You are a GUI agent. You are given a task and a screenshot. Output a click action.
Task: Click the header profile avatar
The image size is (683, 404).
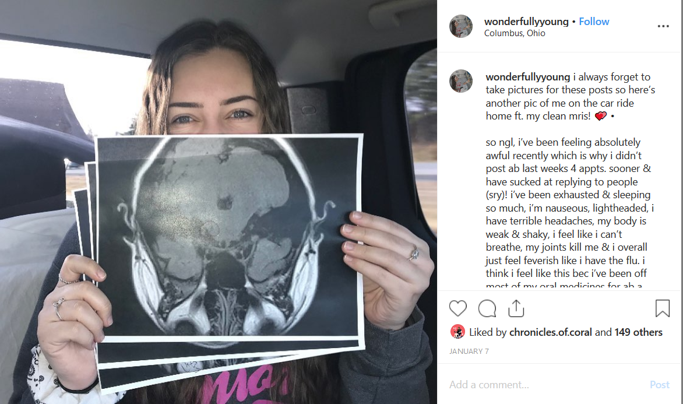(461, 26)
